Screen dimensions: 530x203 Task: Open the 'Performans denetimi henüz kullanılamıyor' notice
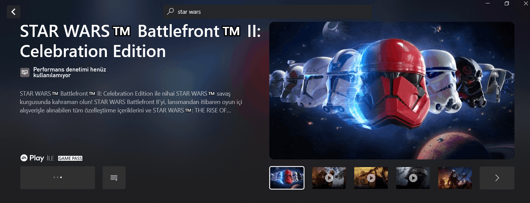point(70,72)
